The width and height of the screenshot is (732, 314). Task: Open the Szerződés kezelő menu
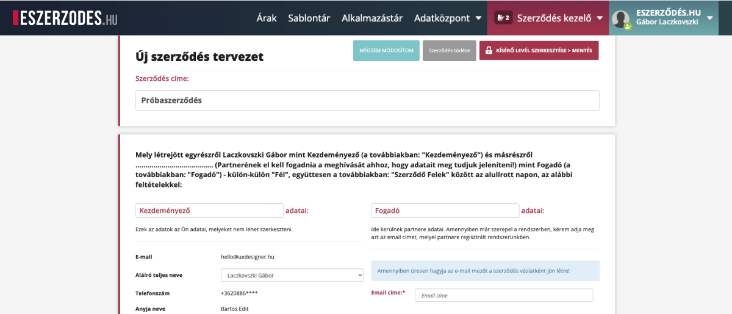pos(554,18)
